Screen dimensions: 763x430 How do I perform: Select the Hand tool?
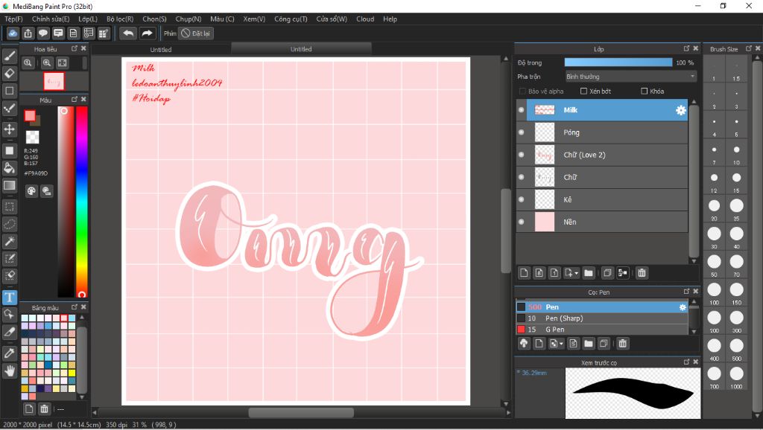pos(9,372)
